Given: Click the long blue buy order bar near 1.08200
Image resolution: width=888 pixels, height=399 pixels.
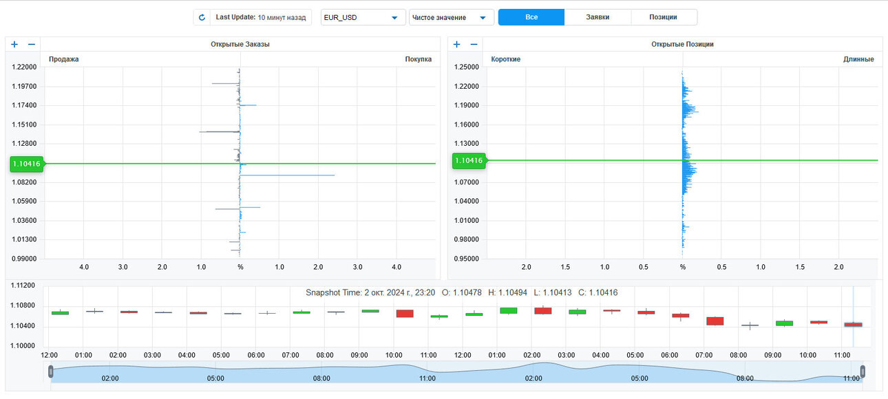Looking at the screenshot, I should pos(287,175).
